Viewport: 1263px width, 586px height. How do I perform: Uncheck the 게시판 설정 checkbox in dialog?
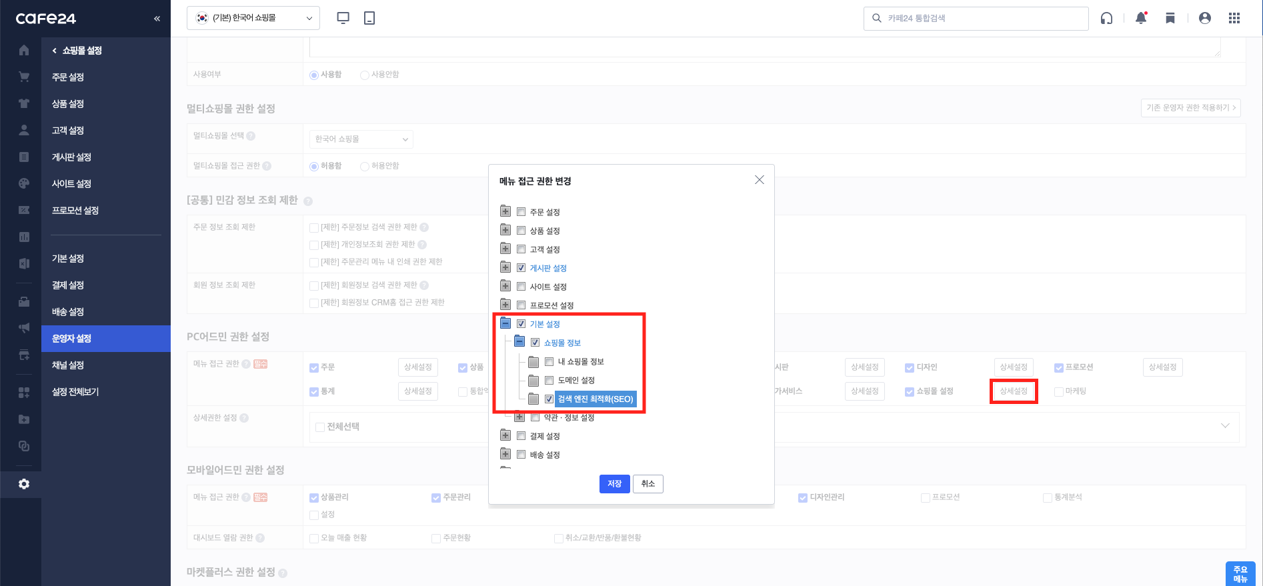tap(521, 268)
